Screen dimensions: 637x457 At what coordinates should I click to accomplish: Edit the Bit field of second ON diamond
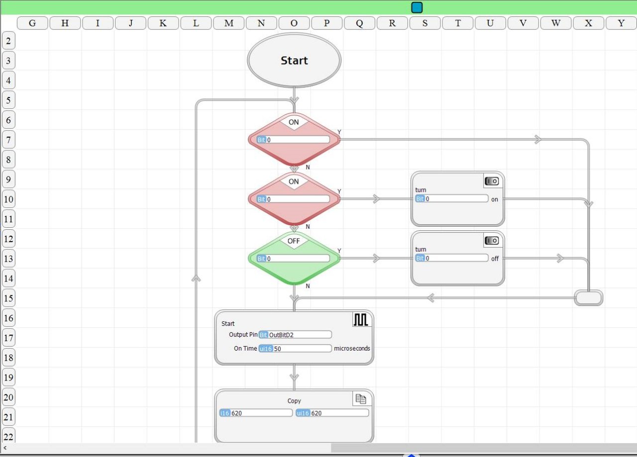click(294, 199)
